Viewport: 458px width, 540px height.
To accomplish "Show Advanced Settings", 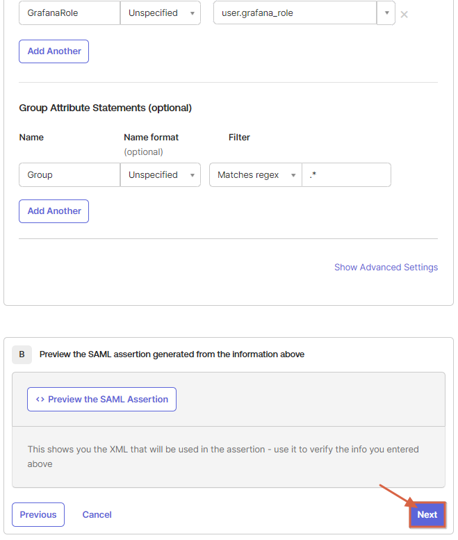I will click(x=386, y=268).
